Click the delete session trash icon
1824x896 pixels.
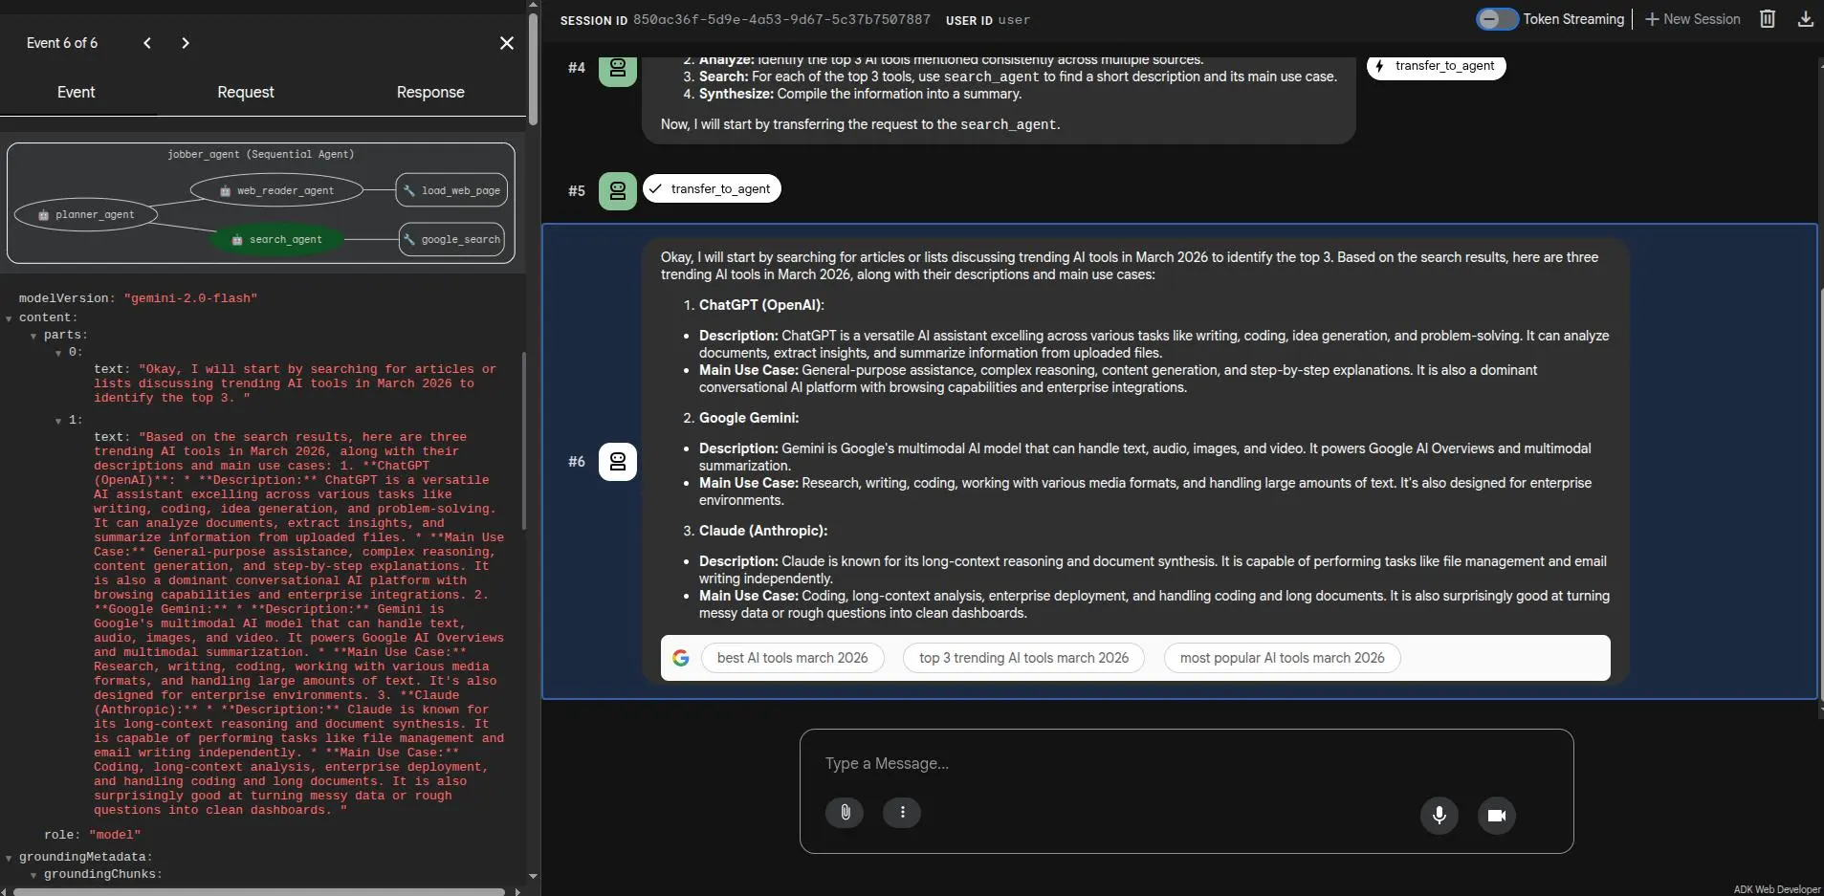click(1767, 19)
